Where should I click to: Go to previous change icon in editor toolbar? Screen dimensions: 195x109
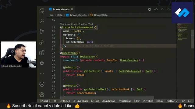156,9
